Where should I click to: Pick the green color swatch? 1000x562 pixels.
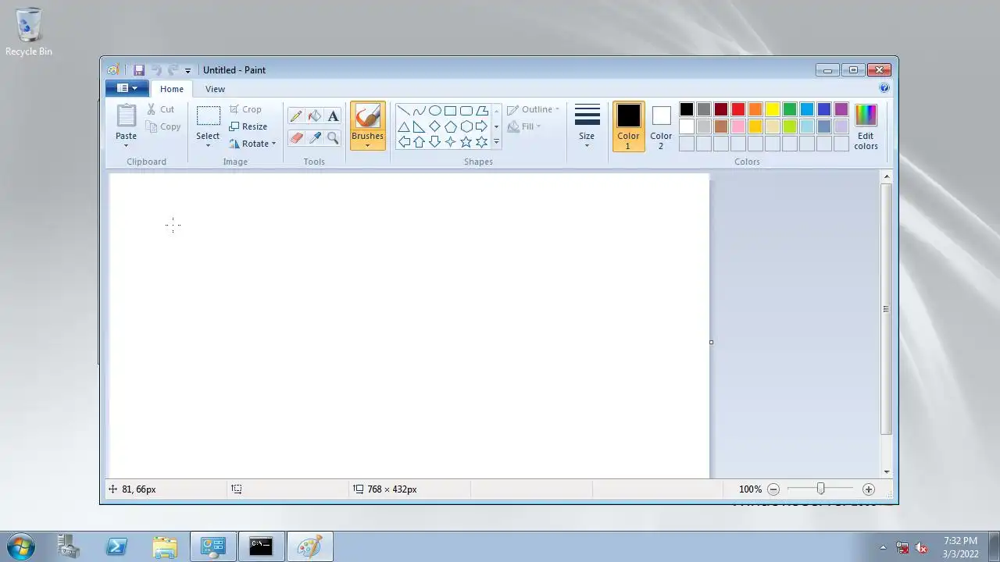790,109
